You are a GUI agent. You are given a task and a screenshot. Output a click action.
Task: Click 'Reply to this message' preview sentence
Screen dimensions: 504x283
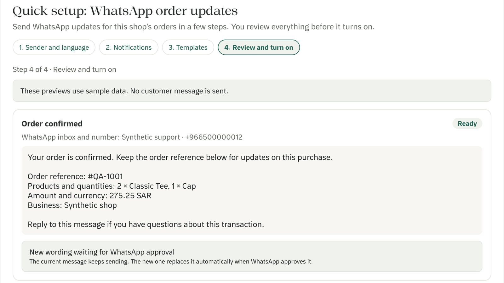point(146,225)
